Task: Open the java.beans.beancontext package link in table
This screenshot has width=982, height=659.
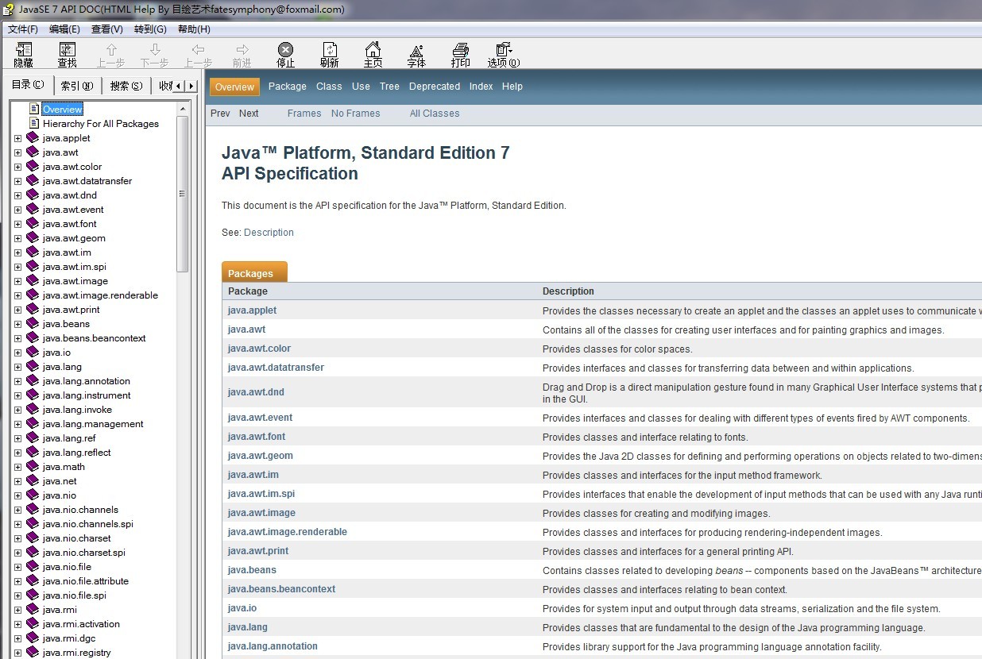Action: point(281,589)
